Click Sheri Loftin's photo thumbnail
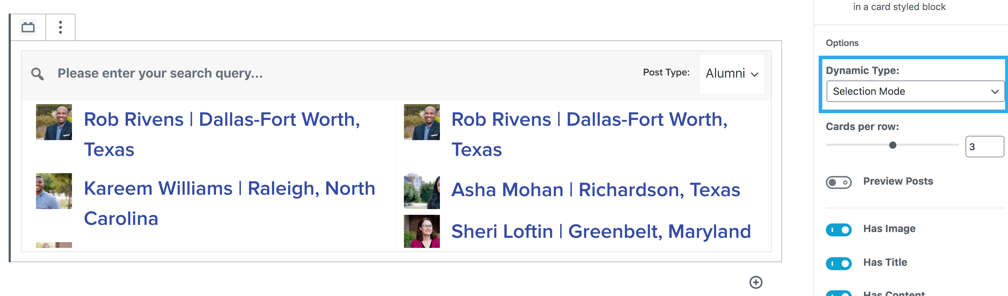 pos(422,231)
